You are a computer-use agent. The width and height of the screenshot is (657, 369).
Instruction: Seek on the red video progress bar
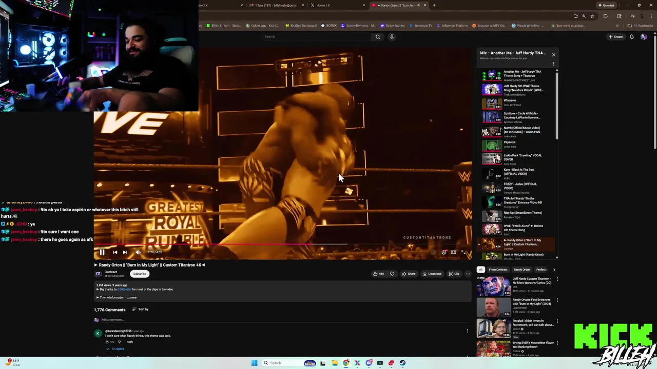282,244
